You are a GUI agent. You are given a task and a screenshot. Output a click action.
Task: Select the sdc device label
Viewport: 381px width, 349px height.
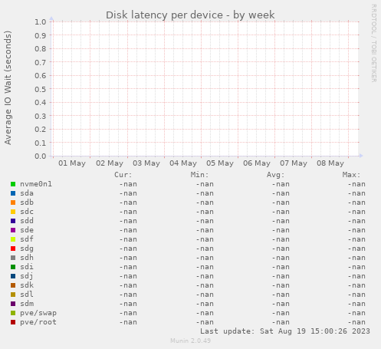[x=27, y=212]
